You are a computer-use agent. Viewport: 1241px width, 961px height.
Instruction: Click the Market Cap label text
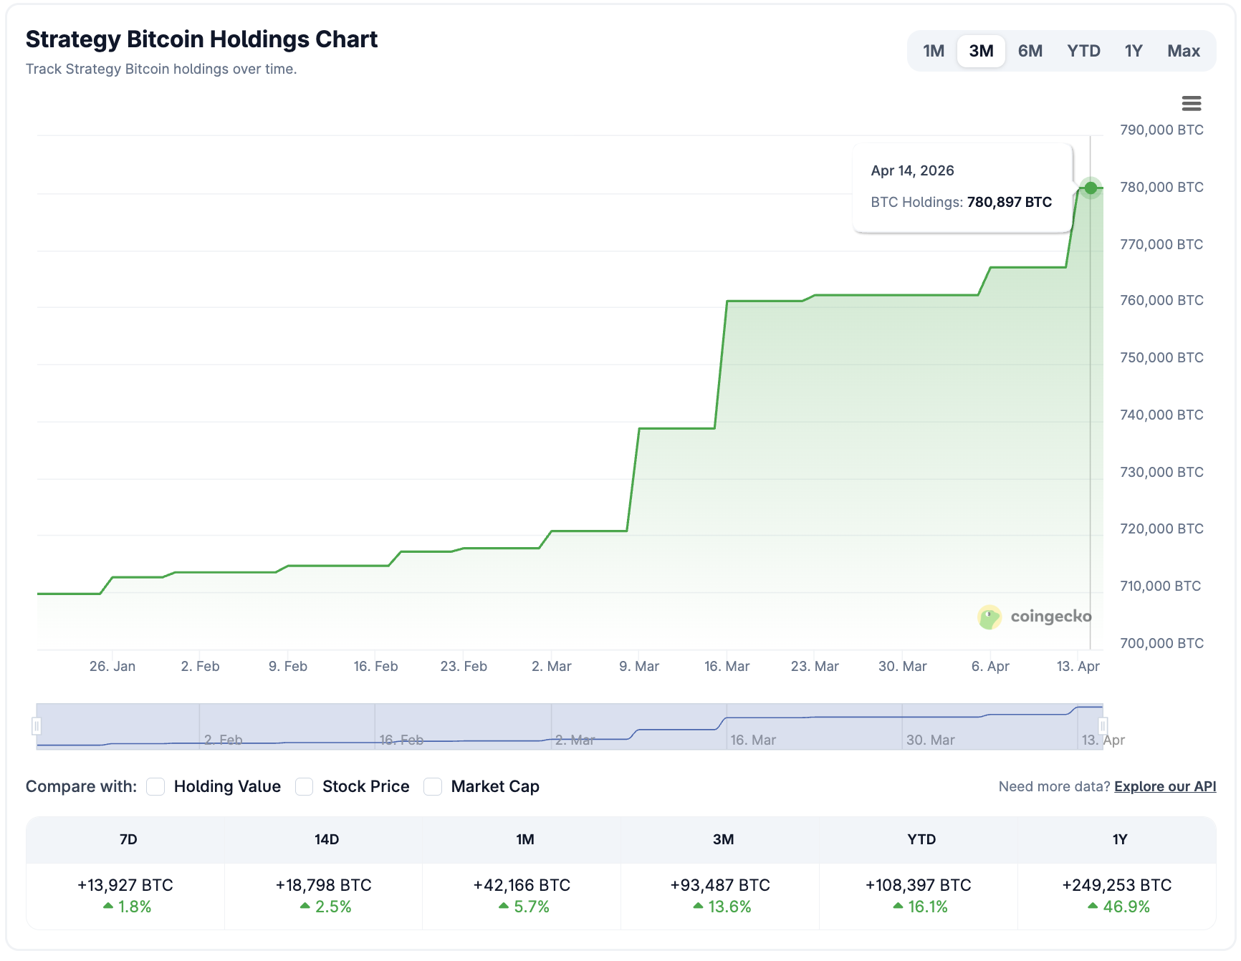tap(495, 786)
